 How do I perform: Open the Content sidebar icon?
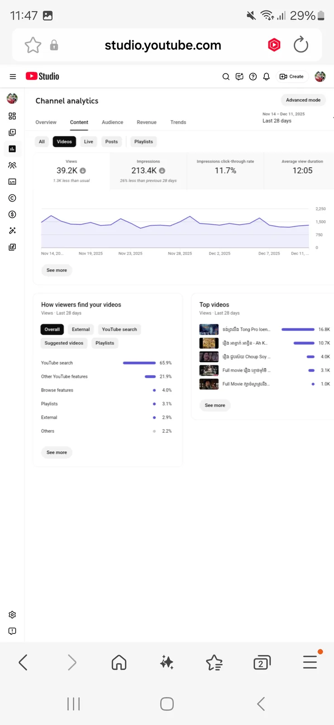point(12,132)
